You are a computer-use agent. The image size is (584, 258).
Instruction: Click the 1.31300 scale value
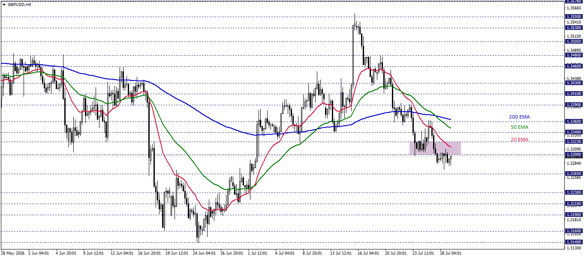574,248
